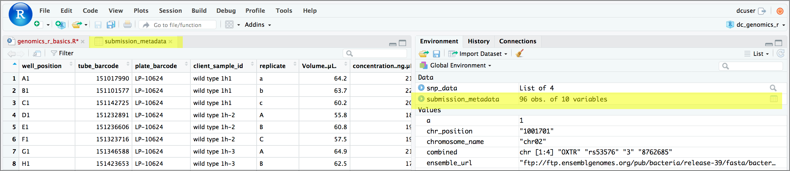Open Global Environment dropdown

(x=455, y=65)
